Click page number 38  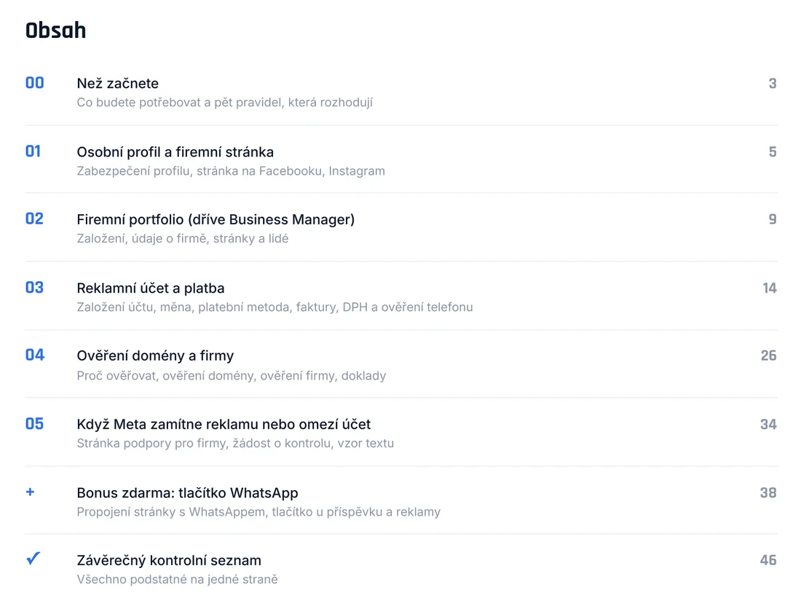pyautogui.click(x=768, y=492)
